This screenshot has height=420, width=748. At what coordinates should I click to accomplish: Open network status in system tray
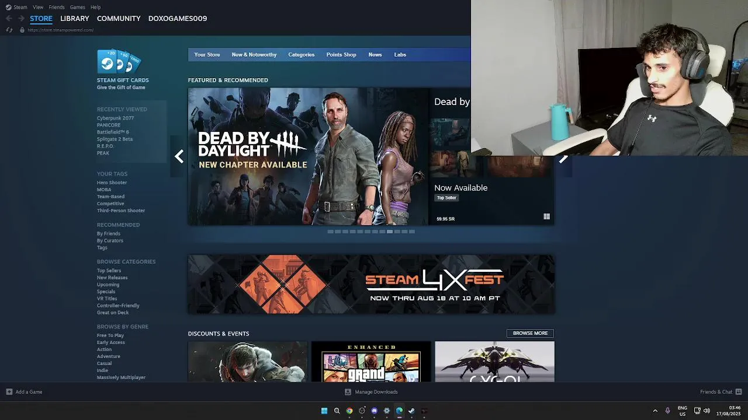click(x=697, y=411)
